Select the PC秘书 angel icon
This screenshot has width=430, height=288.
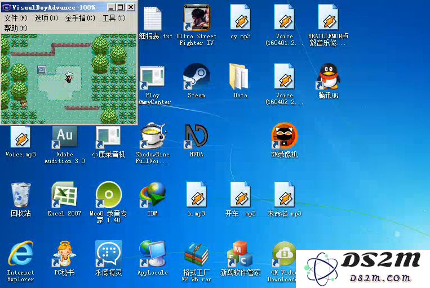[64, 254]
